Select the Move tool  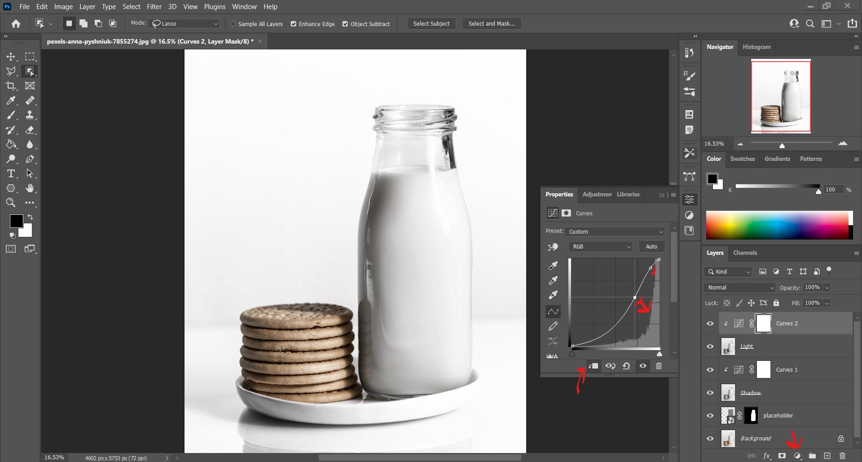coord(11,57)
